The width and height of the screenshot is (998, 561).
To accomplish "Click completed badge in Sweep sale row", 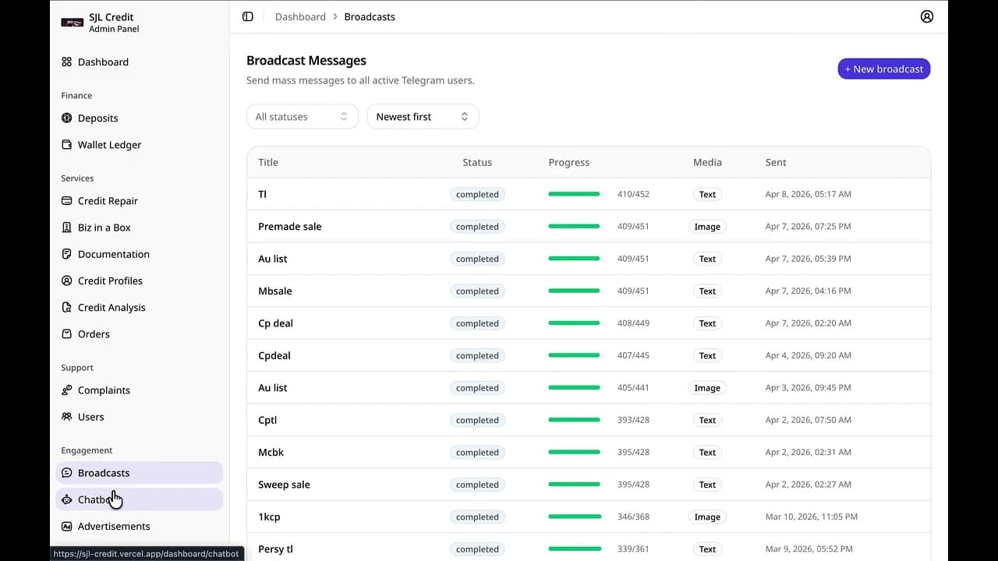I will click(477, 485).
